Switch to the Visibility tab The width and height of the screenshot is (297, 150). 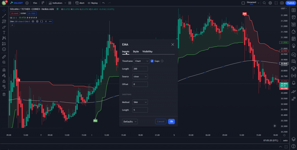pos(147,52)
